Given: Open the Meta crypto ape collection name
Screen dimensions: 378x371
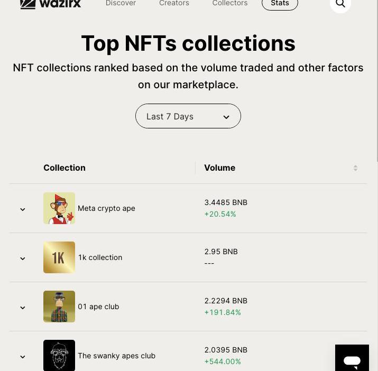Looking at the screenshot, I should point(106,208).
